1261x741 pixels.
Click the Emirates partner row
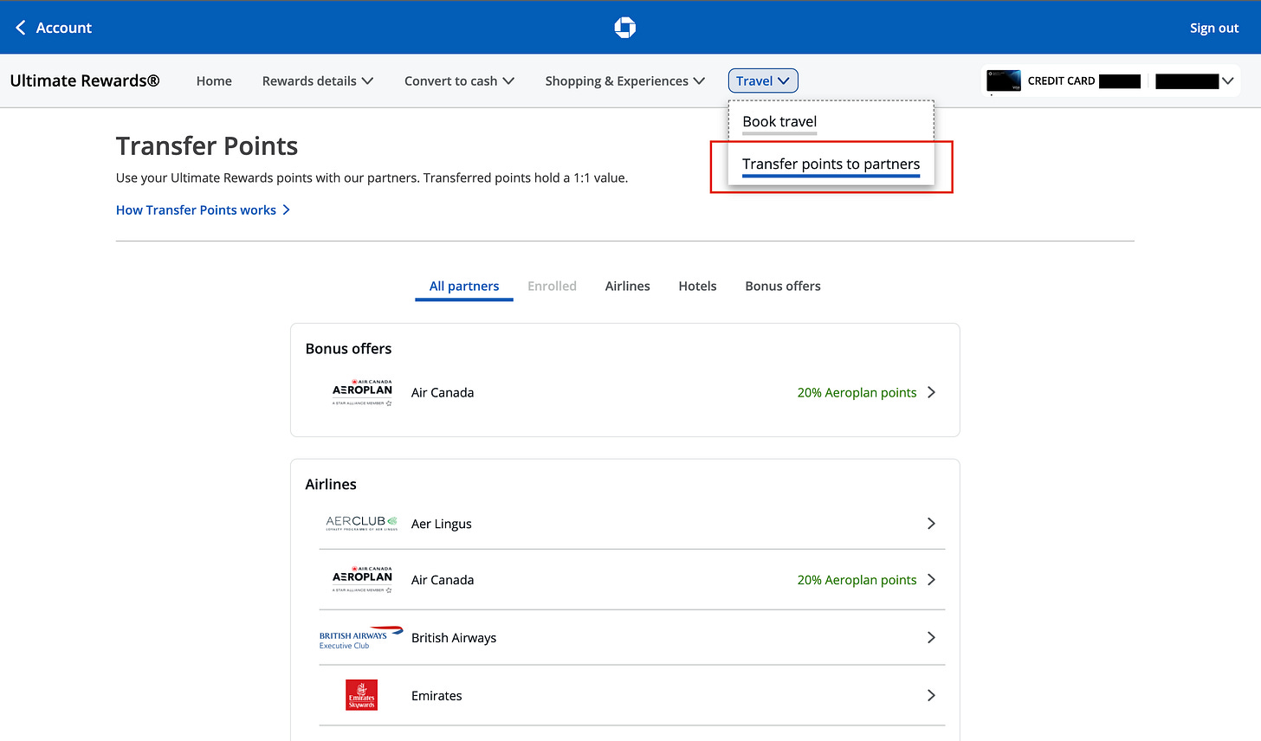tap(632, 696)
